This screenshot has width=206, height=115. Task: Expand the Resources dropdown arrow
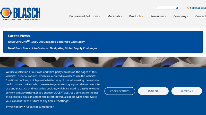click(x=166, y=17)
